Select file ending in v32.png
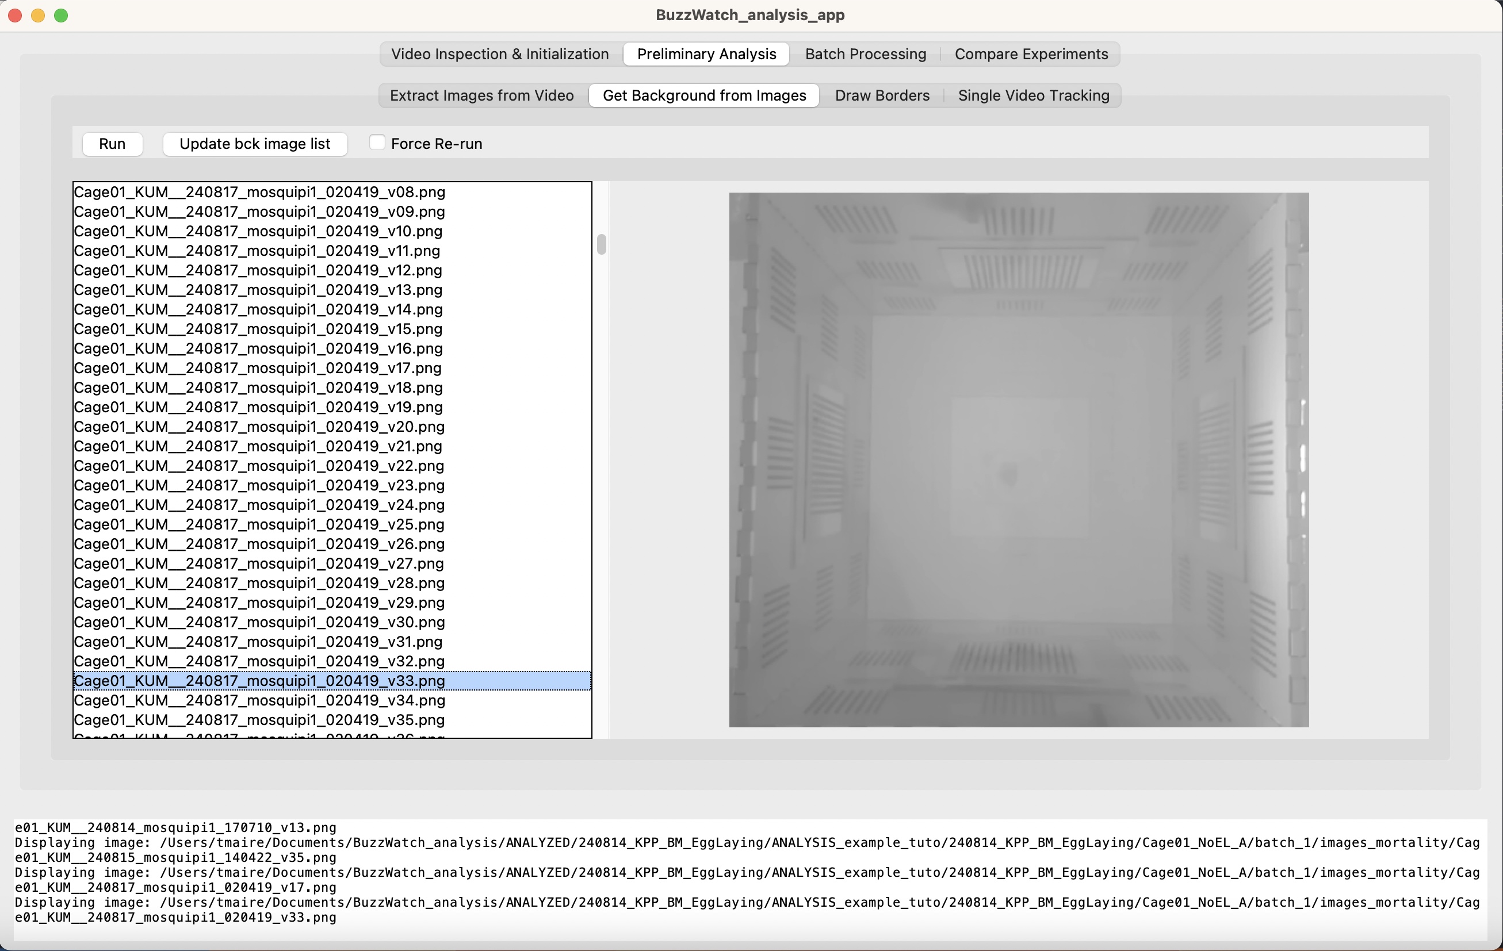 tap(332, 661)
